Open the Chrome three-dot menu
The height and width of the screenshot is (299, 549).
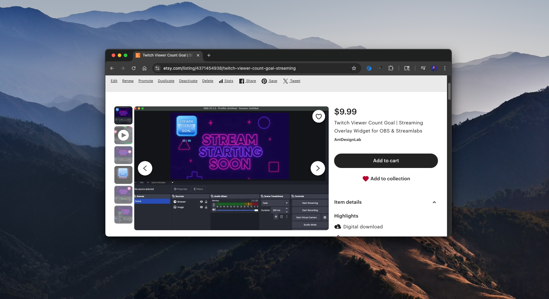[445, 68]
